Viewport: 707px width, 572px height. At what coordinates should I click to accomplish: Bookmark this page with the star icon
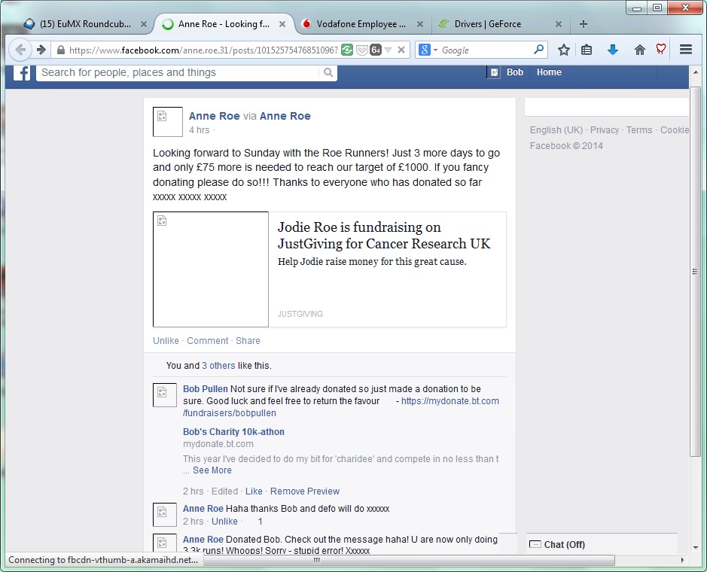point(563,50)
